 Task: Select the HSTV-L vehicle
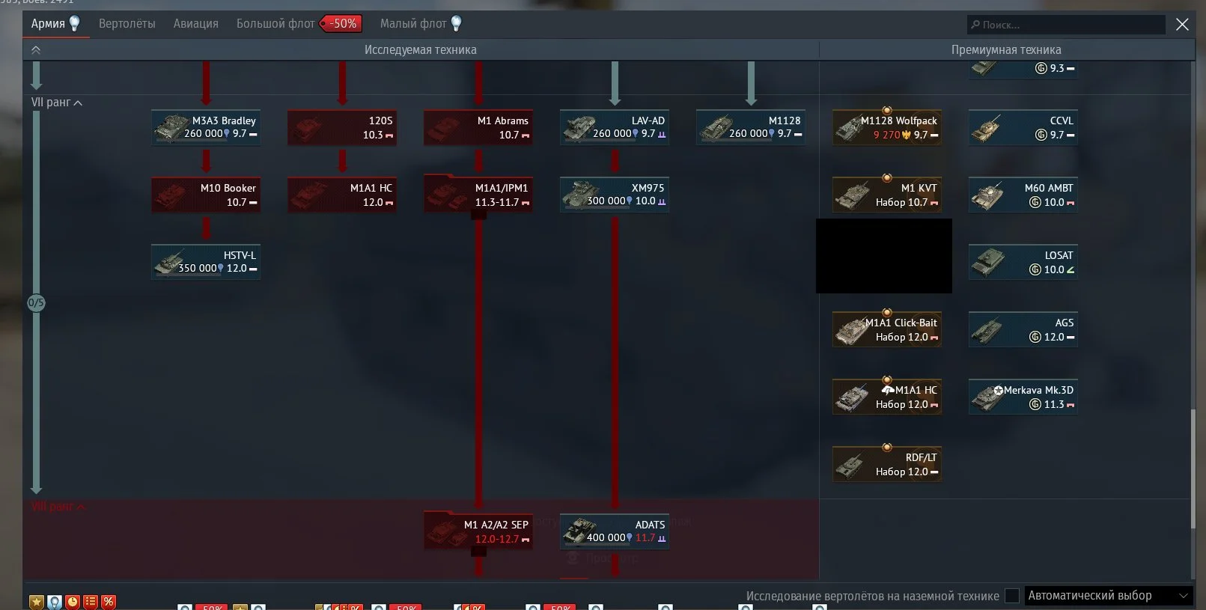[x=206, y=262]
